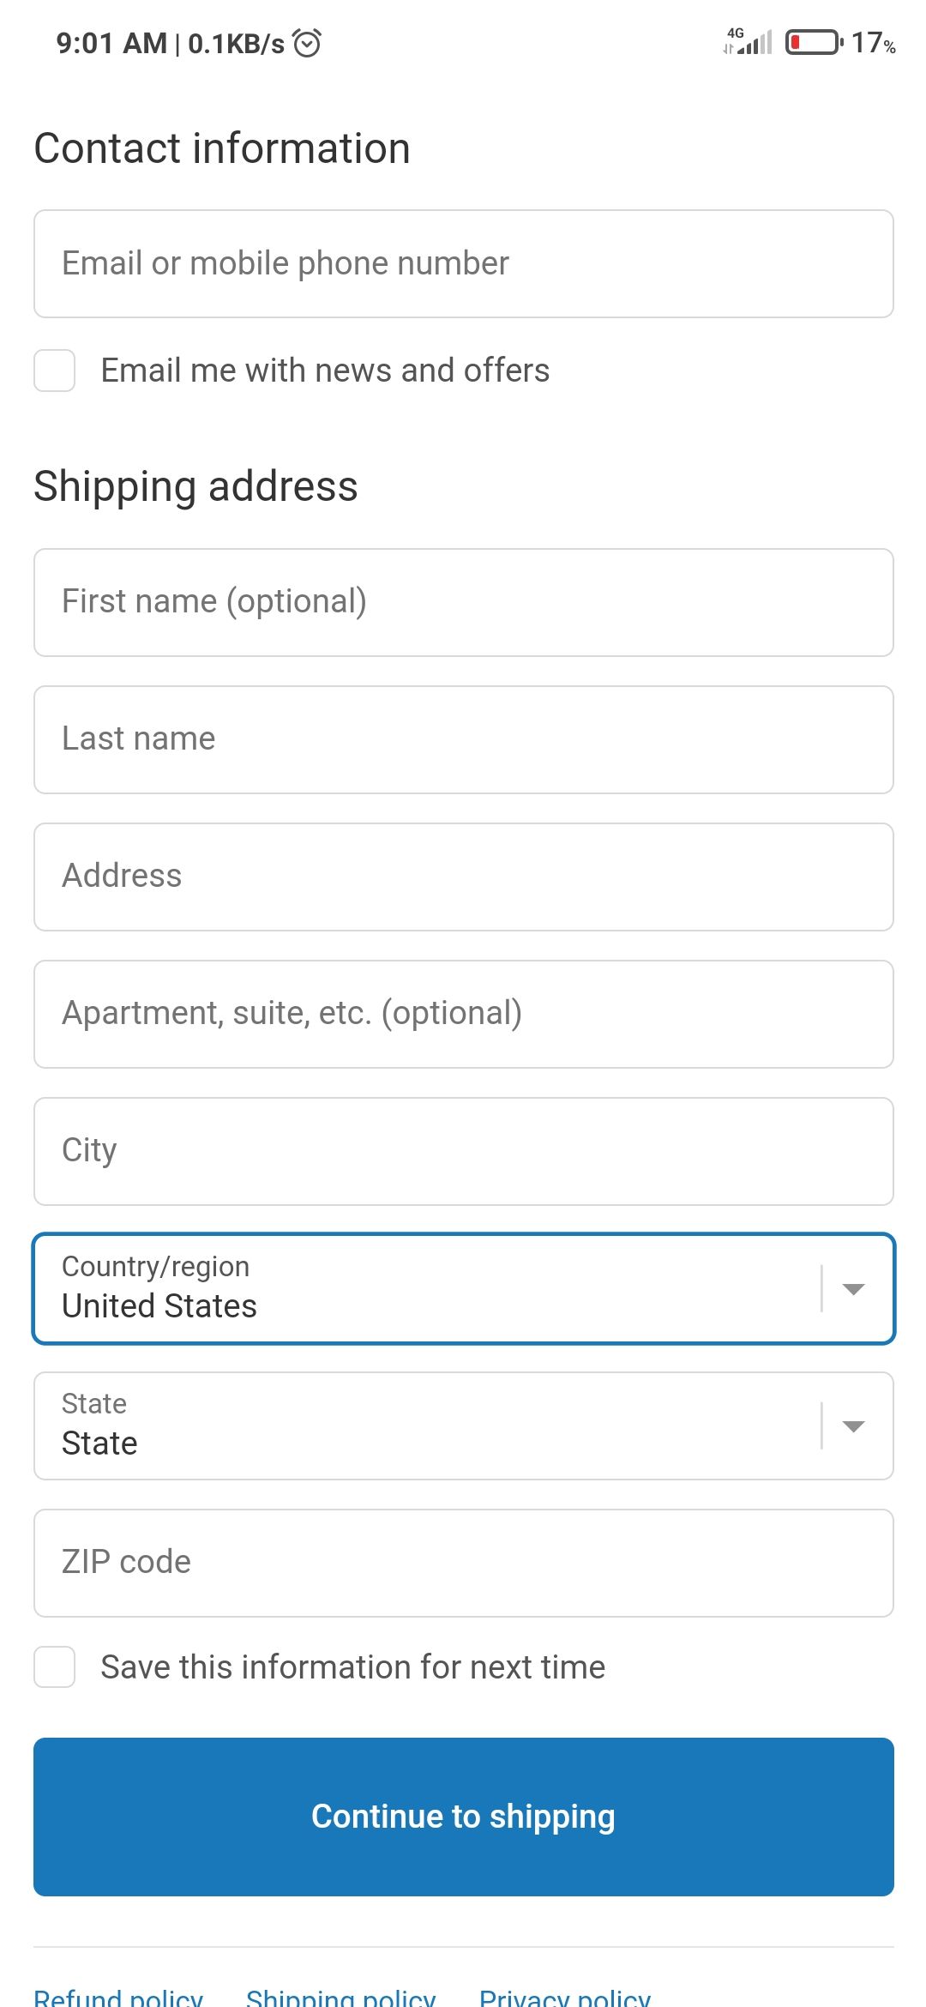This screenshot has width=926, height=2007.
Task: Check Save this information for next time
Action: (55, 1667)
